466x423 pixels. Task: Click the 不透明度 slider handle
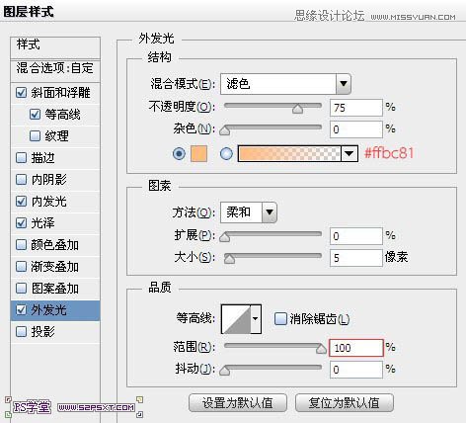point(297,109)
